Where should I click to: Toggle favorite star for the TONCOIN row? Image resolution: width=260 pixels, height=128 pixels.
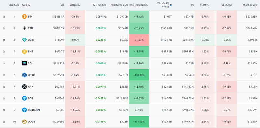pos(4,110)
